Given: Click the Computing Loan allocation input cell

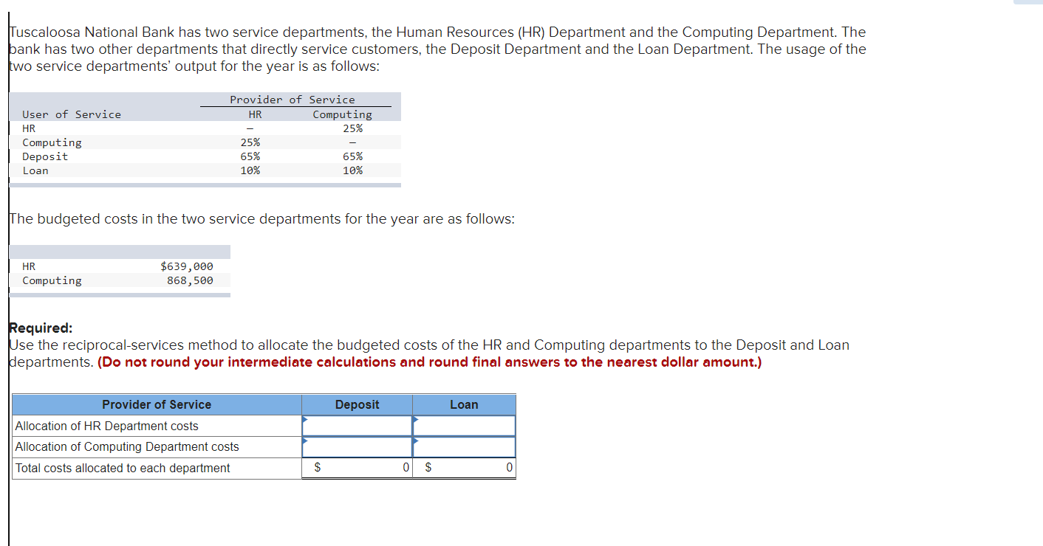Looking at the screenshot, I should pyautogui.click(x=464, y=447).
